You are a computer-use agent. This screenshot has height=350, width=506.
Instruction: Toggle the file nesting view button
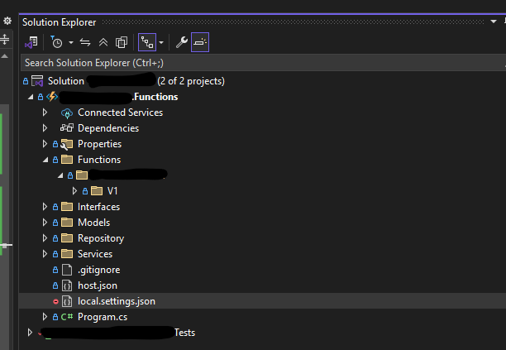(147, 42)
